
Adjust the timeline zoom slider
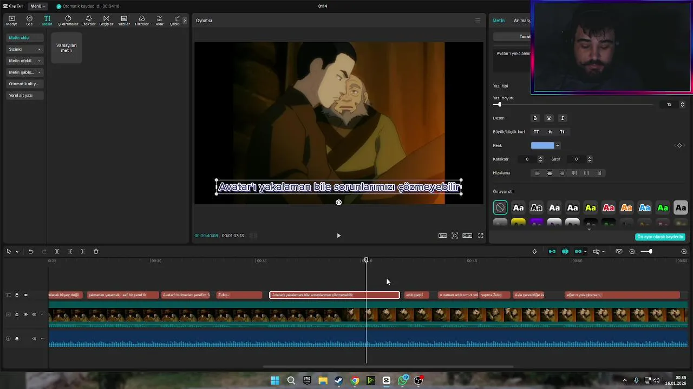650,251
